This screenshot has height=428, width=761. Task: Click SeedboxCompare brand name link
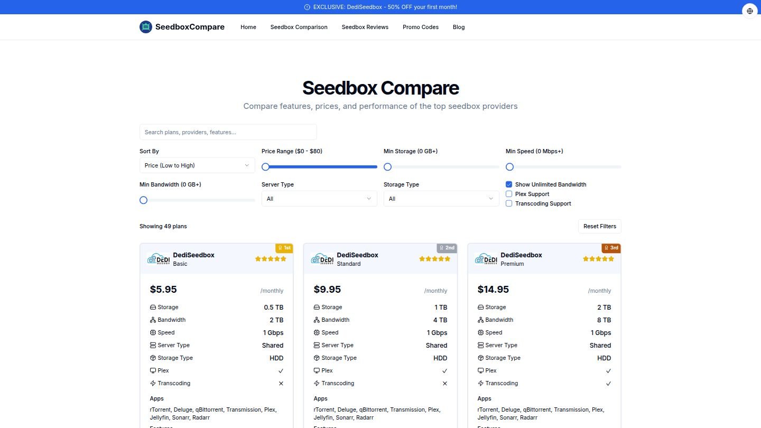point(190,27)
